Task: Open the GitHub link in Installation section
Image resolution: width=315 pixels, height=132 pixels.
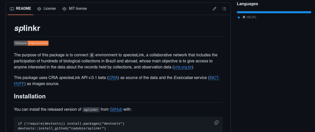Action: click(116, 110)
